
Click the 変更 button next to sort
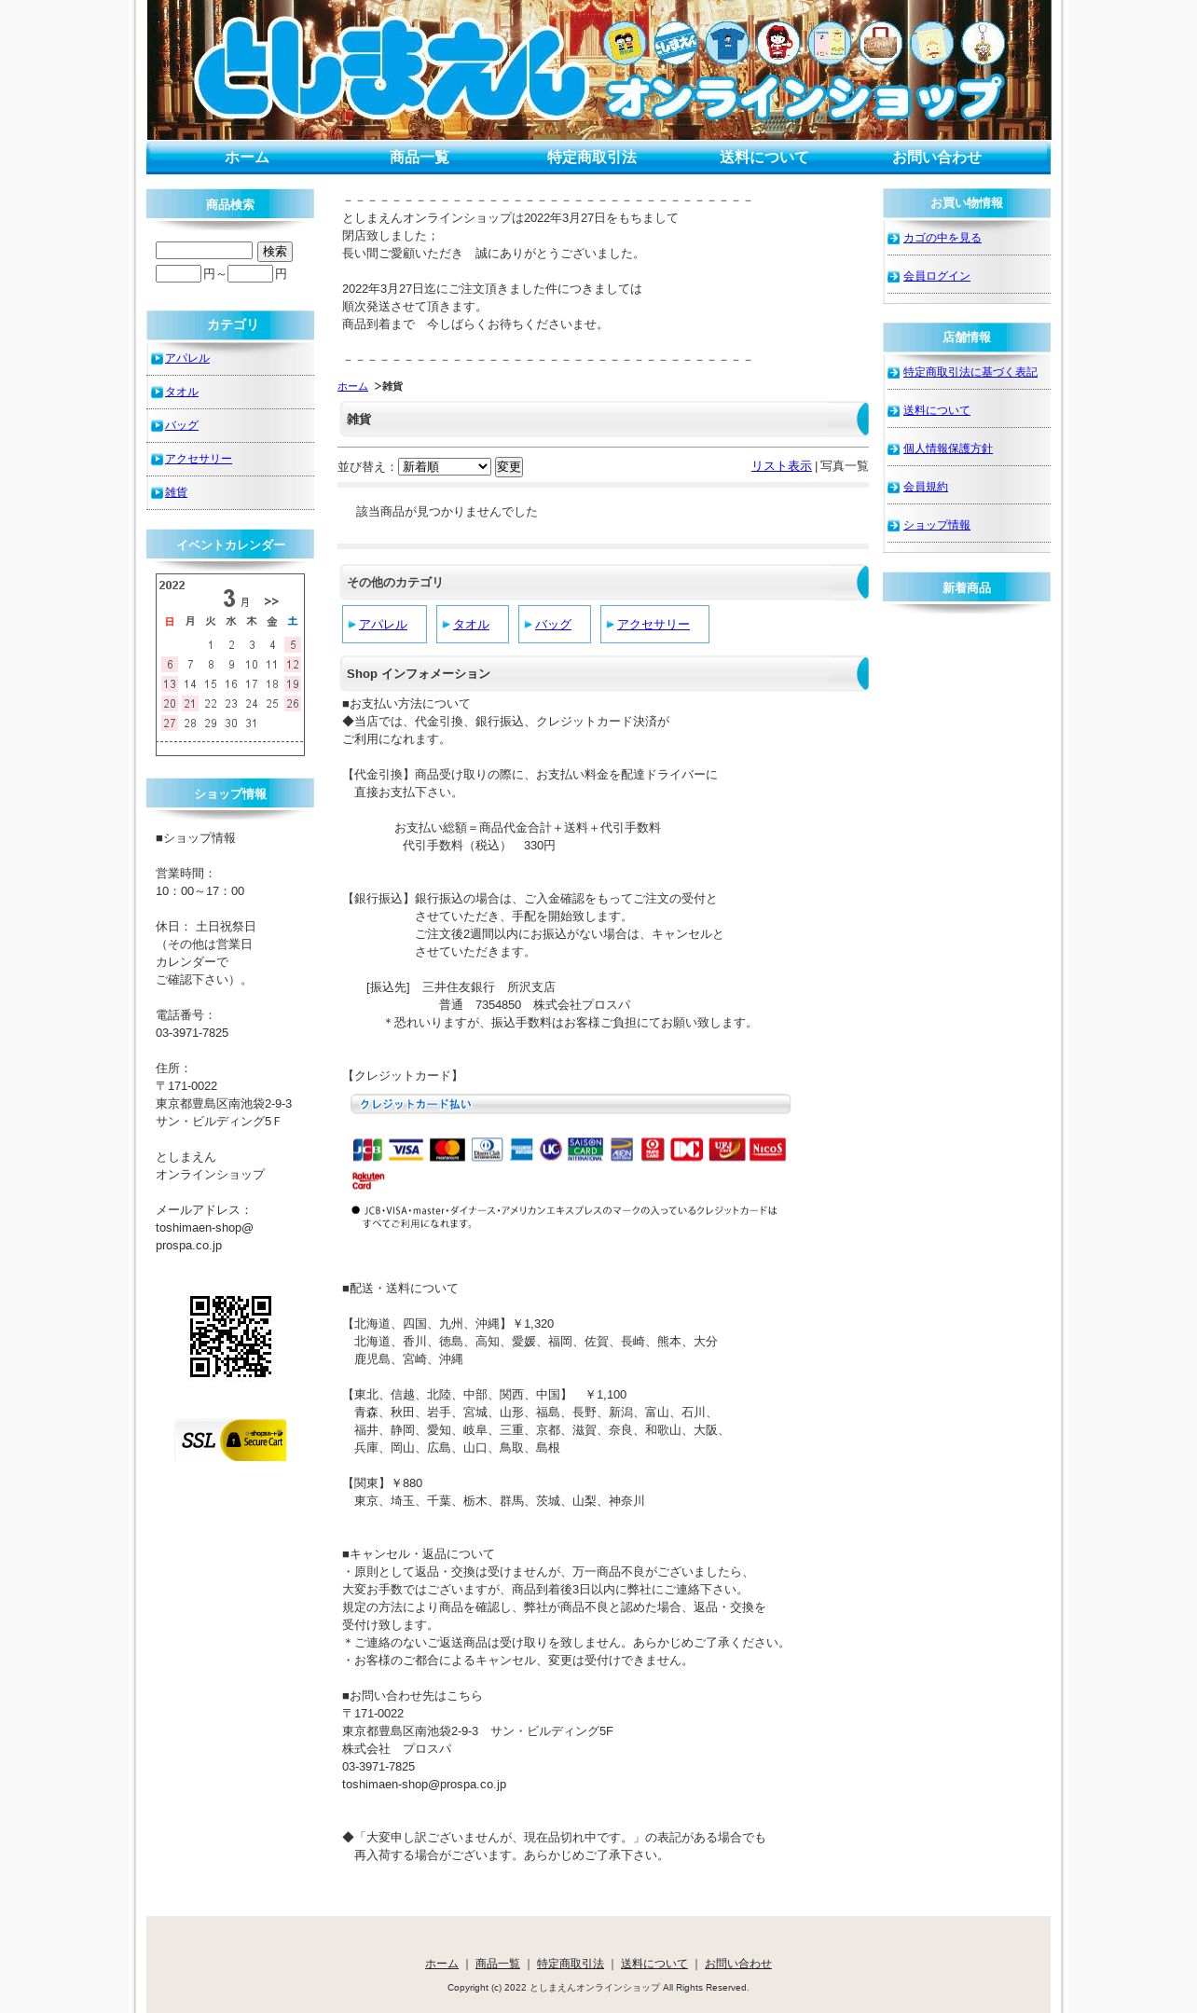tap(509, 466)
